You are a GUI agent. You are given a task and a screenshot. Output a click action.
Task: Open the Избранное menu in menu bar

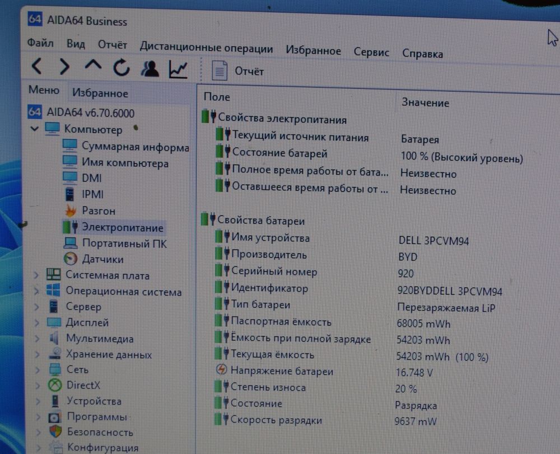[x=313, y=51]
